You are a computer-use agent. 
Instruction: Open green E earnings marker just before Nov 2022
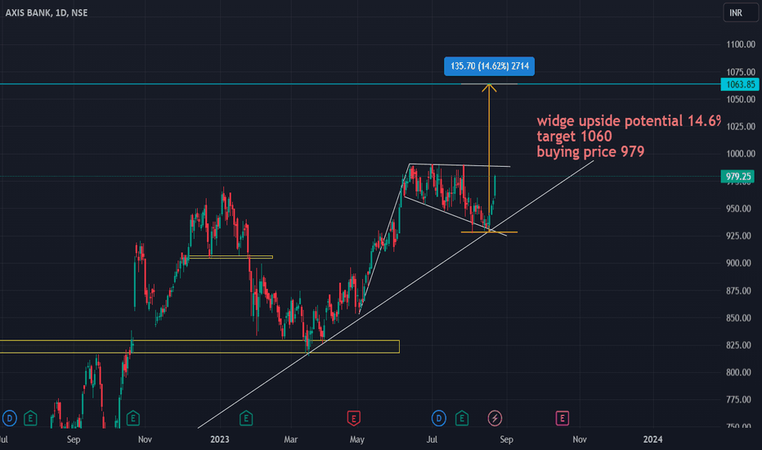[132, 418]
